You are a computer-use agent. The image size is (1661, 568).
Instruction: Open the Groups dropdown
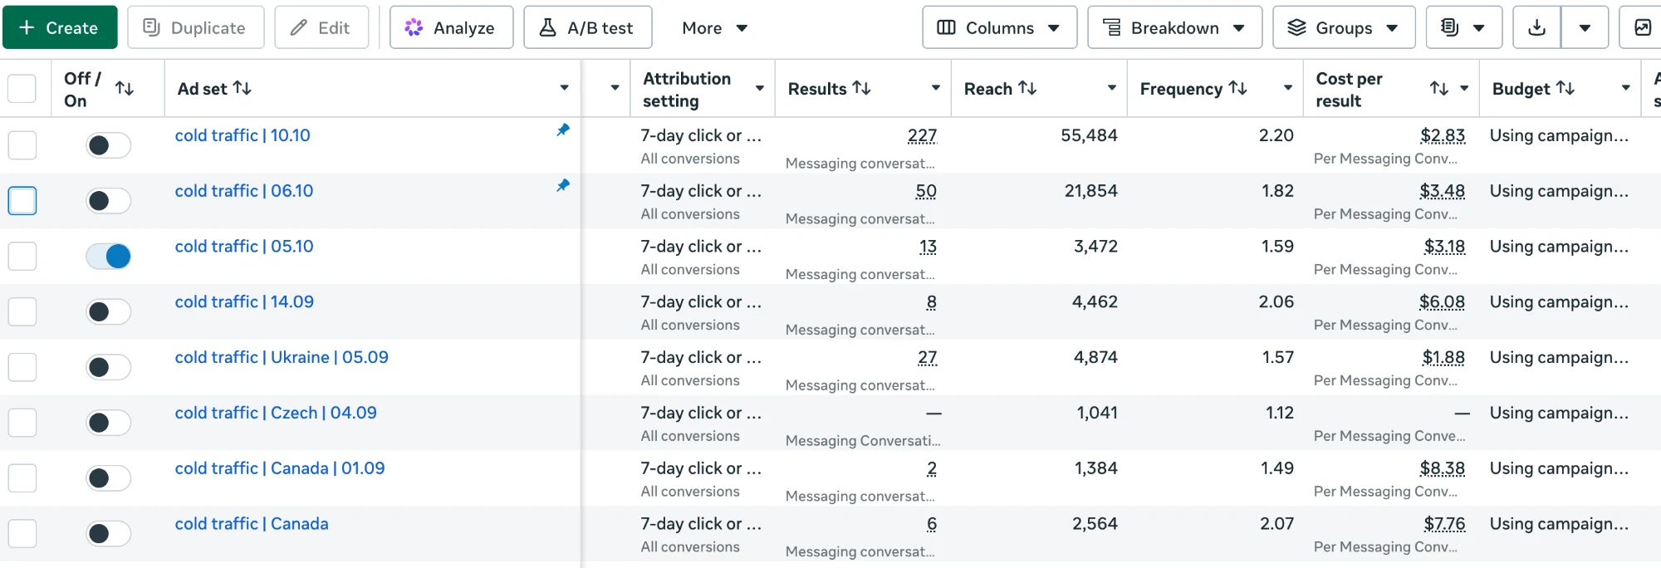click(1344, 27)
